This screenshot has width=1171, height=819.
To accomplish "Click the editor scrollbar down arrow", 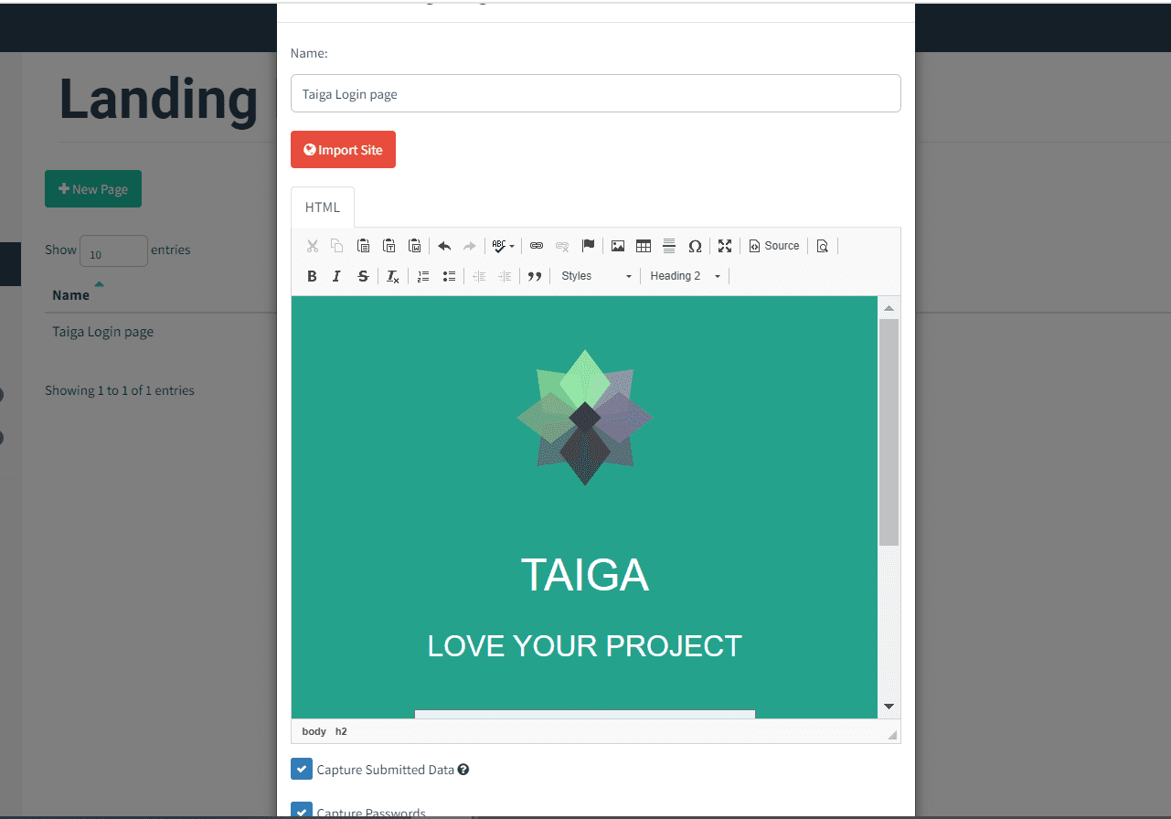I will pyautogui.click(x=889, y=707).
